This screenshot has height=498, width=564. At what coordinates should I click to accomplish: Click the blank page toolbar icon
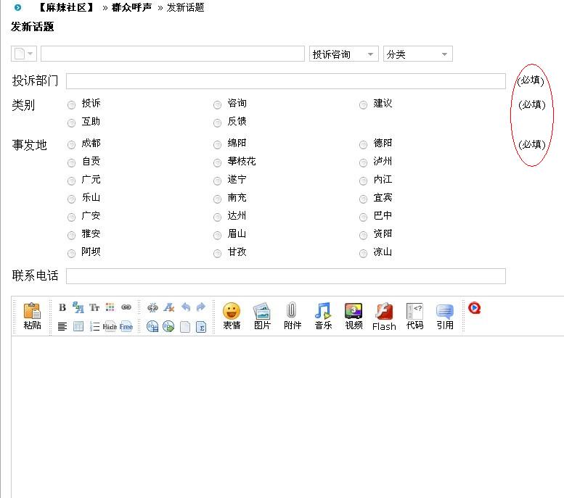[185, 327]
